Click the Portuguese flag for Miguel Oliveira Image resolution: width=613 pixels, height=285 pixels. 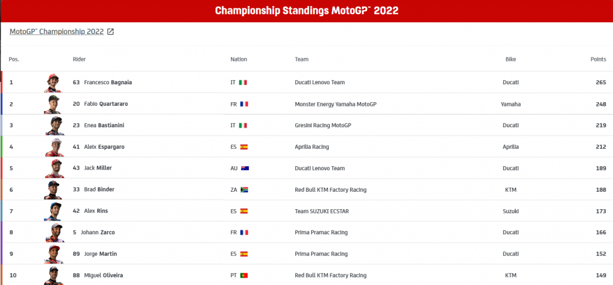[x=244, y=275]
